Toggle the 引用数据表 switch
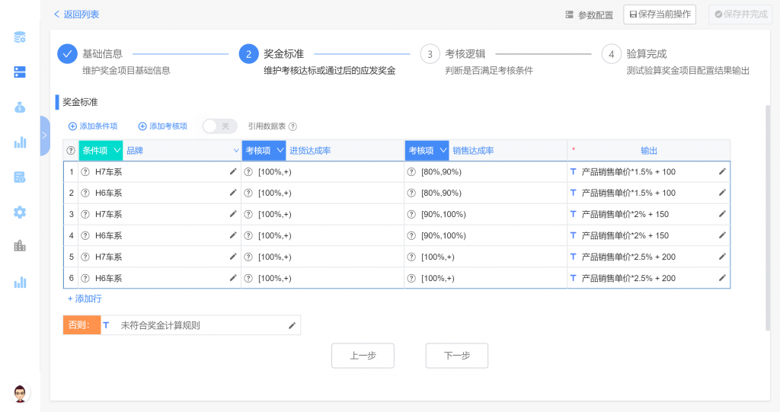This screenshot has width=780, height=412. [x=219, y=126]
